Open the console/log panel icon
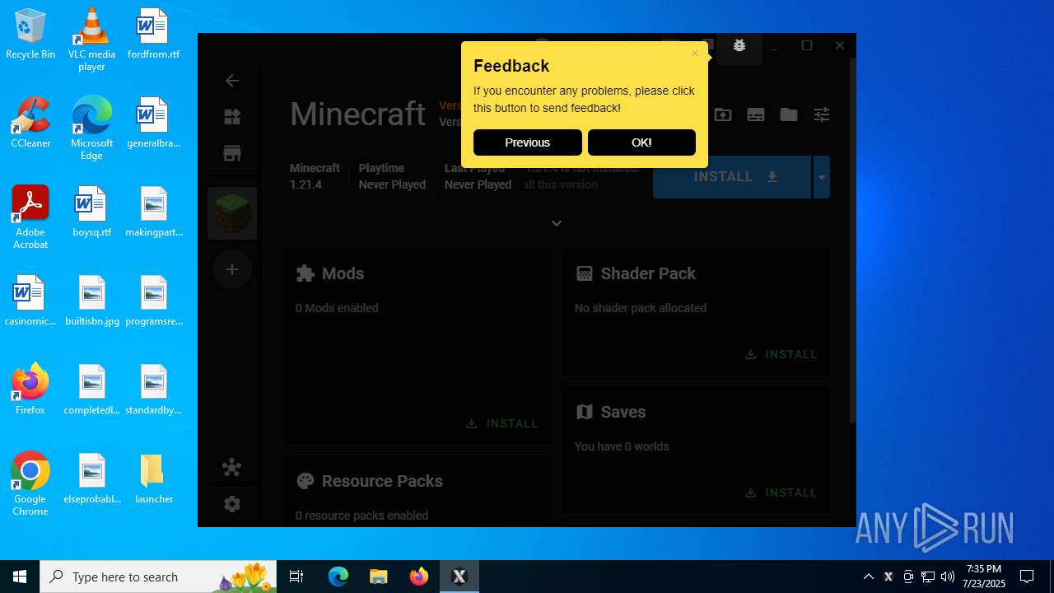The height and width of the screenshot is (593, 1054). [756, 114]
